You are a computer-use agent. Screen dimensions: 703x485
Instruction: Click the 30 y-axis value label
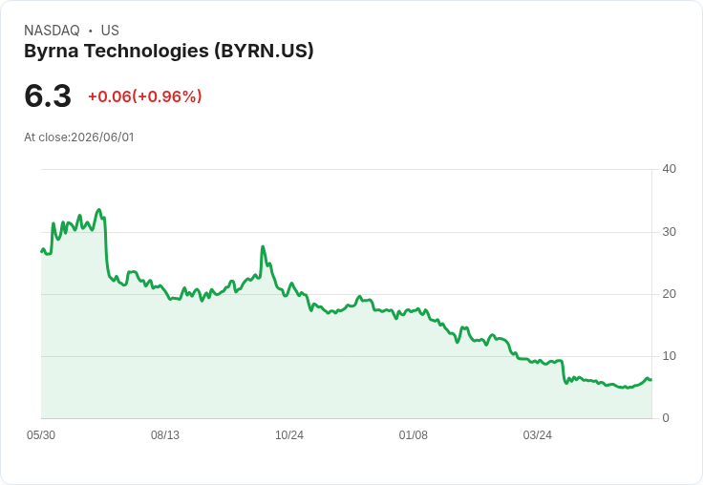point(669,232)
